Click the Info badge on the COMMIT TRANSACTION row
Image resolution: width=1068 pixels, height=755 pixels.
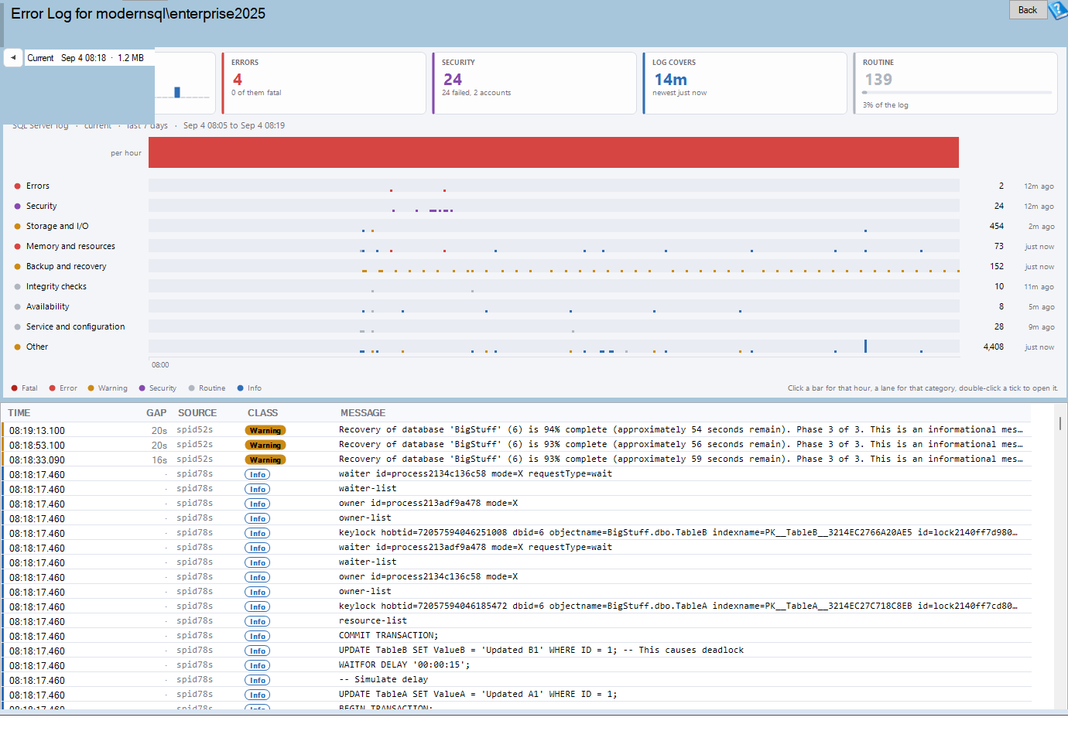point(258,636)
